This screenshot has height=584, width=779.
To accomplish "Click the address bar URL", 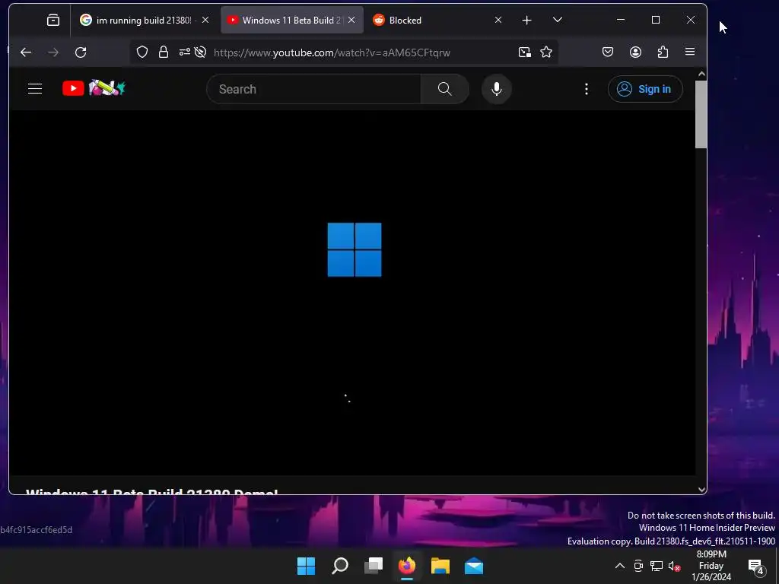I will (x=332, y=52).
